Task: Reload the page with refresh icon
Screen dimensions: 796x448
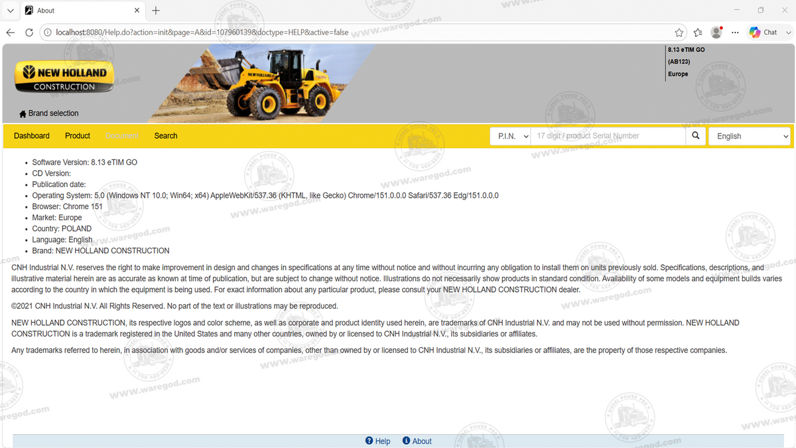Action: pyautogui.click(x=29, y=33)
